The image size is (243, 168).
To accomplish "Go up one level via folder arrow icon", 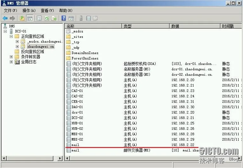I will [22, 18].
